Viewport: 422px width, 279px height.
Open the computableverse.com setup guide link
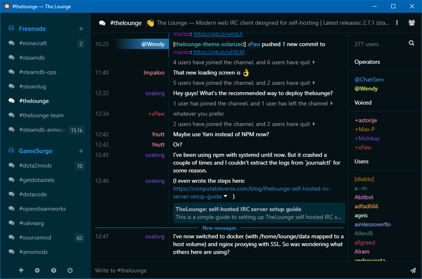coord(252,189)
